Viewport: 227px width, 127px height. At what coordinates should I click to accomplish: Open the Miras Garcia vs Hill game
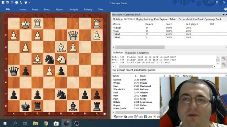(x=136, y=108)
